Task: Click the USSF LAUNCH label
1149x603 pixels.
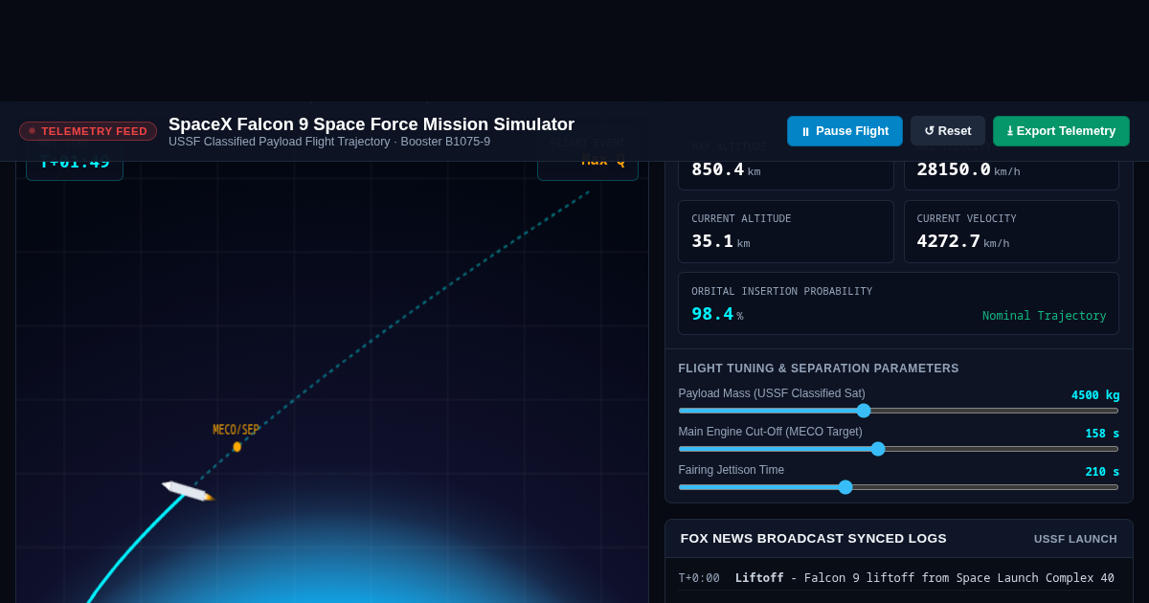Action: pos(1075,539)
